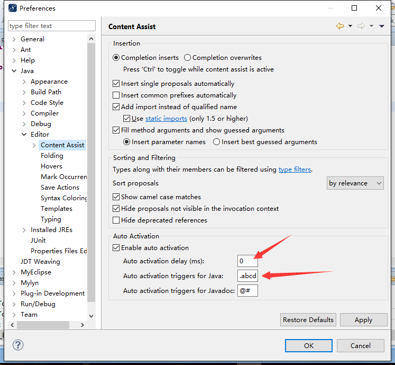Click the Java activation triggers field
Viewport: 395px width, 365px height.
(247, 275)
